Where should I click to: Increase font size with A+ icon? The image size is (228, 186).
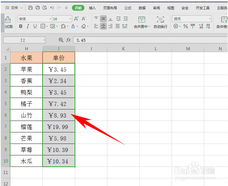pos(76,19)
